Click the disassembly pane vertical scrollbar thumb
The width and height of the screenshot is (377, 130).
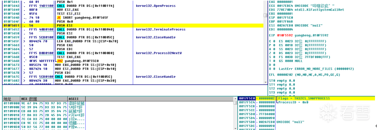pos(265,15)
